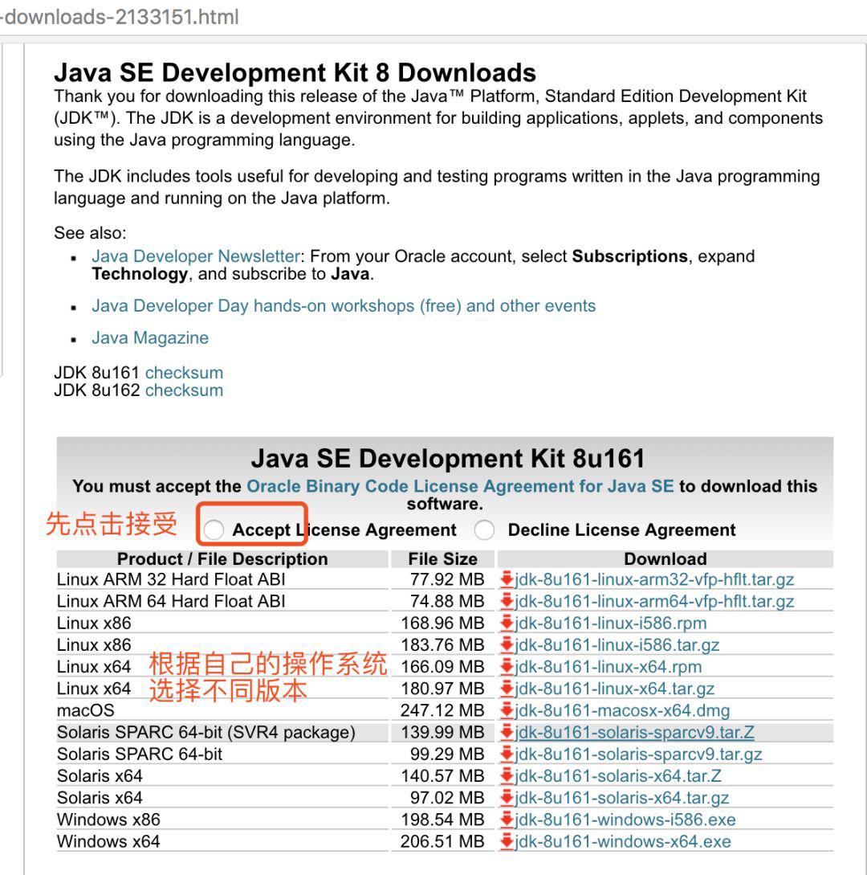
Task: Open Java Developer Newsletter link
Action: 196,256
